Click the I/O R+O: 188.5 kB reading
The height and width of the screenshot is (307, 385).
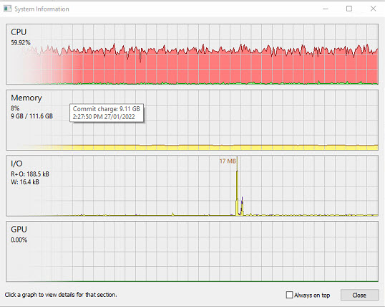30,174
